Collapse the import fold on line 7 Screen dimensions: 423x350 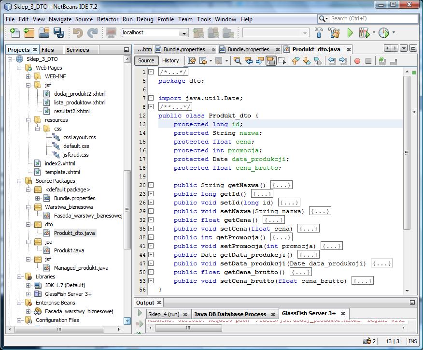[x=151, y=98]
